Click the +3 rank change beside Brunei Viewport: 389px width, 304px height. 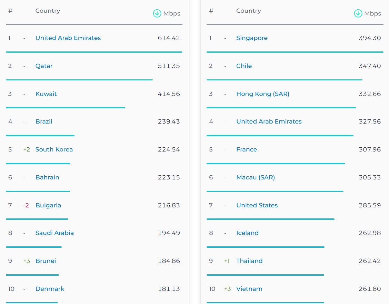tap(27, 261)
